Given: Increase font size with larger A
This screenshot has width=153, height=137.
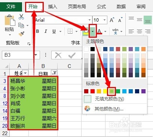Looking at the screenshot, I should [x=112, y=20].
